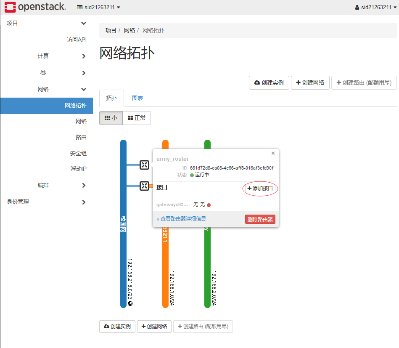399x348 pixels.
Task: Click the gatewayc93... interface link
Action: pyautogui.click(x=172, y=205)
